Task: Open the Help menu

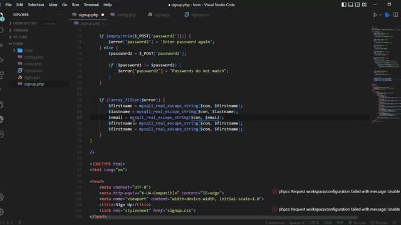Action: tap(107, 4)
